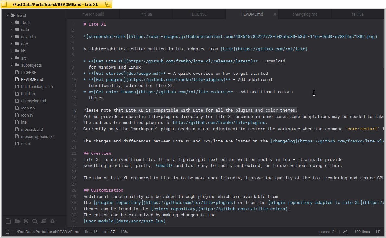The height and width of the screenshot is (238, 386).
Task: Open Find via the magnifier toolbar icon
Action: tap(35, 221)
